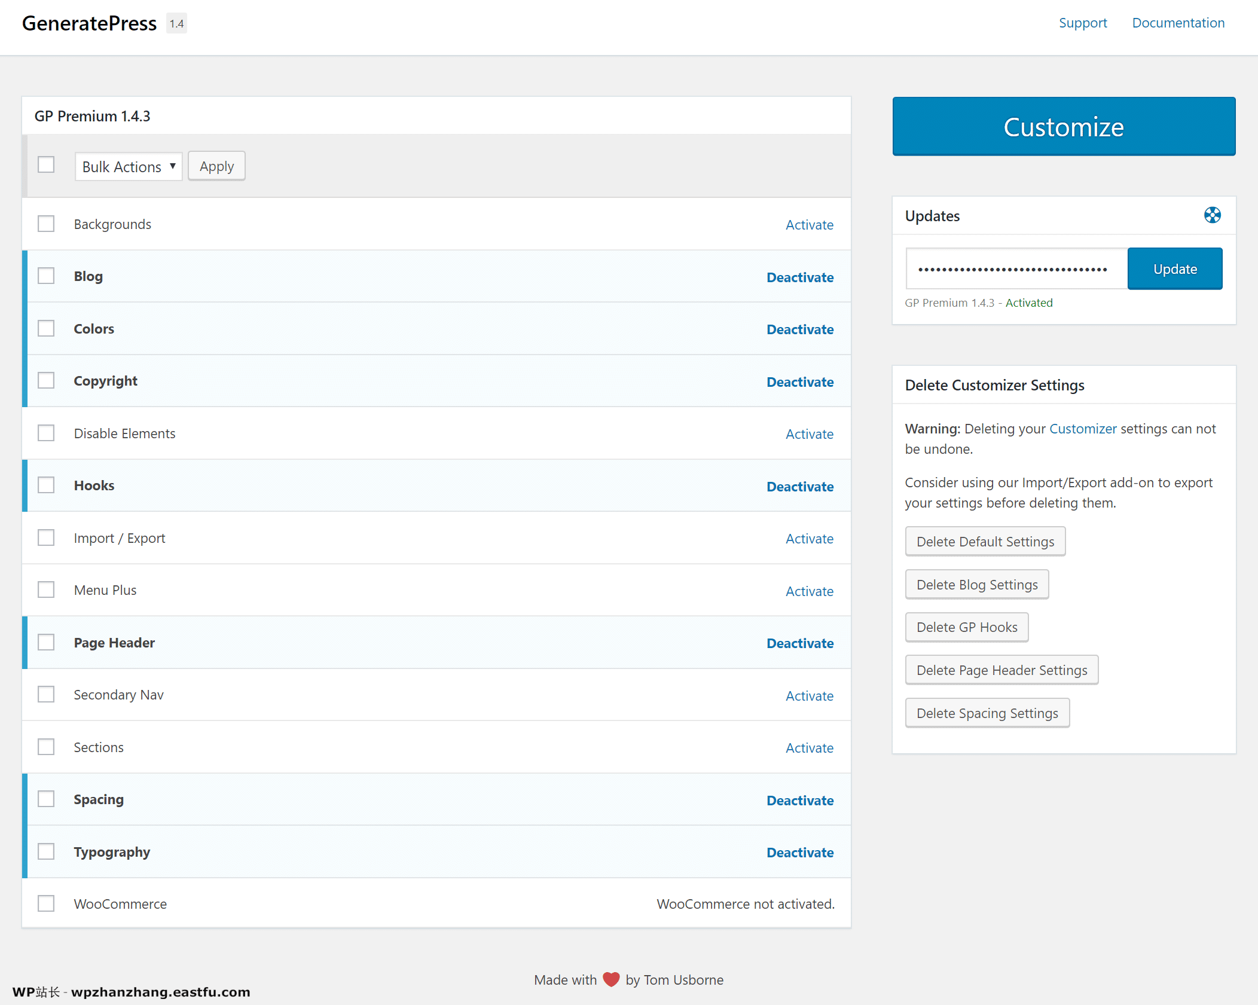Tick the Import / Export checkbox
Image resolution: width=1258 pixels, height=1005 pixels.
(46, 537)
